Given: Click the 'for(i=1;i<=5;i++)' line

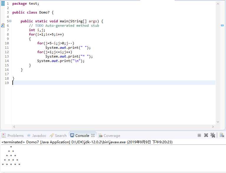Looking at the screenshot, I should coord(46,34).
